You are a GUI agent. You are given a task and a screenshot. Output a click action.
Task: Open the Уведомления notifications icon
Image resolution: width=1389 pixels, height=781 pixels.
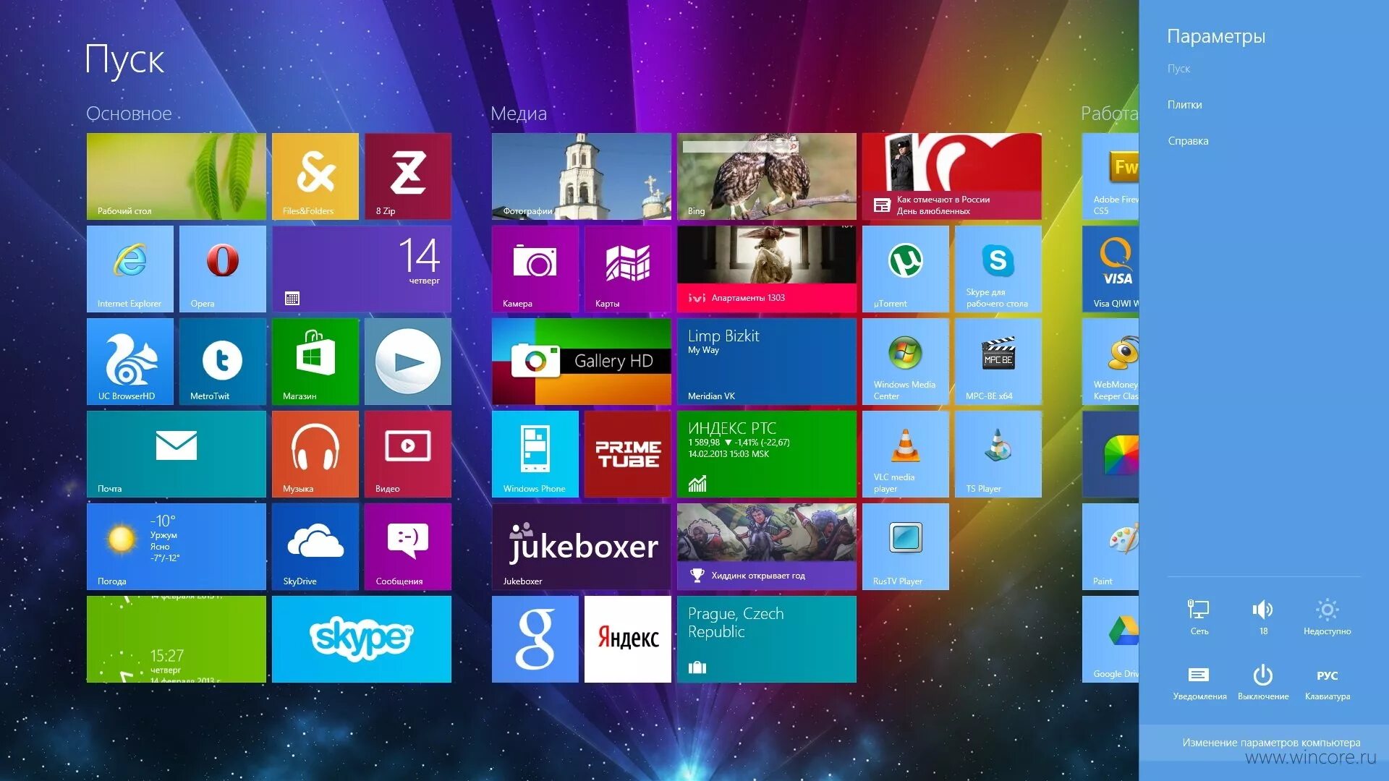point(1199,683)
